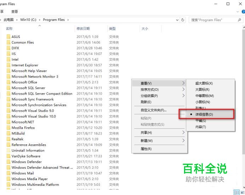The width and height of the screenshot is (245, 195).
Task: Click the Microsoft Office folder icon
Action: coord(8,82)
